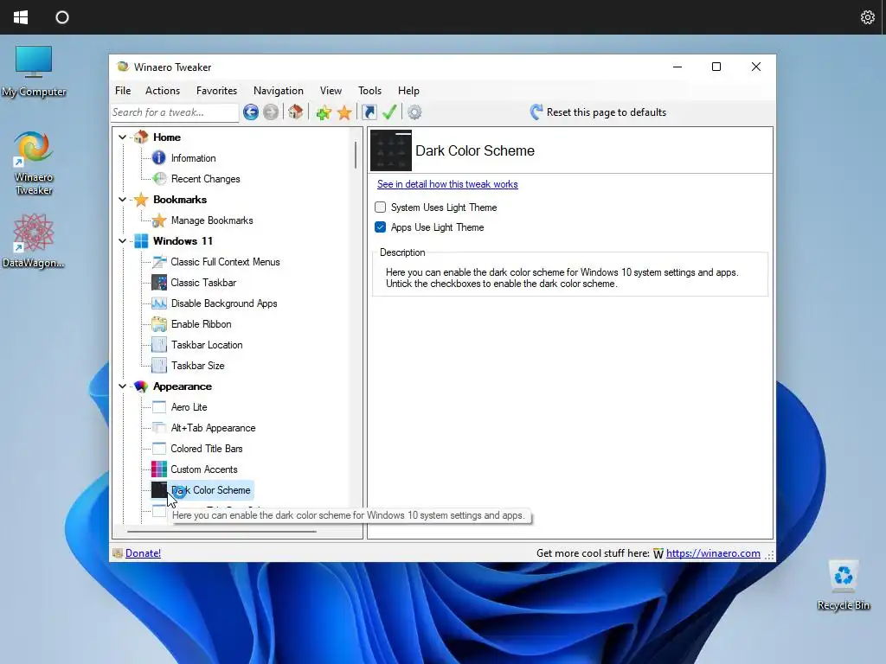Open the Tools menu

tap(369, 90)
